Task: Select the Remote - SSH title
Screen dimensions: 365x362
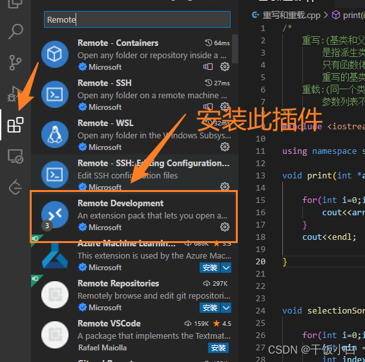Action: [x=105, y=83]
